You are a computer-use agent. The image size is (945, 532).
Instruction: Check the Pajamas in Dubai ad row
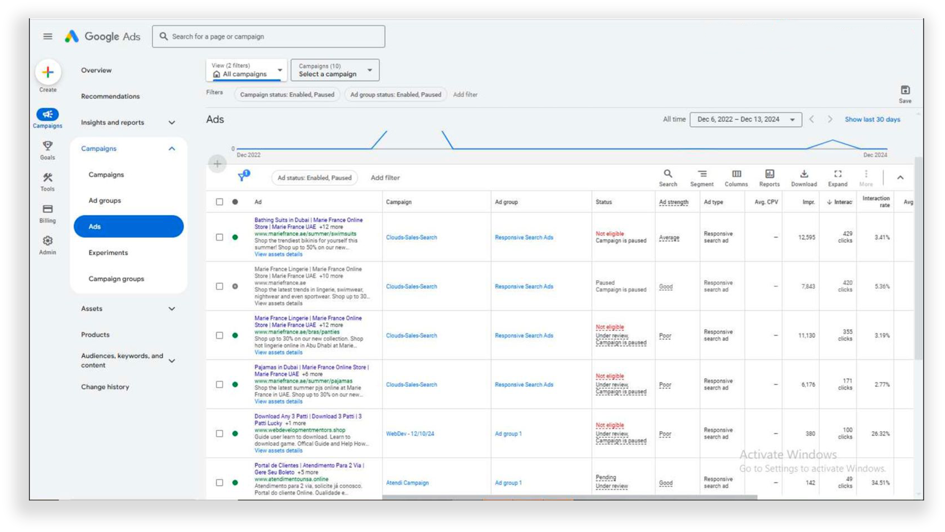click(x=219, y=384)
